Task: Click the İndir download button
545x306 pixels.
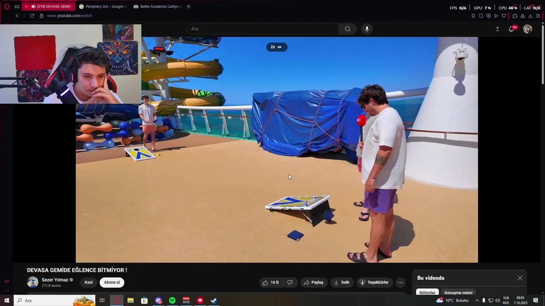Action: pyautogui.click(x=342, y=282)
